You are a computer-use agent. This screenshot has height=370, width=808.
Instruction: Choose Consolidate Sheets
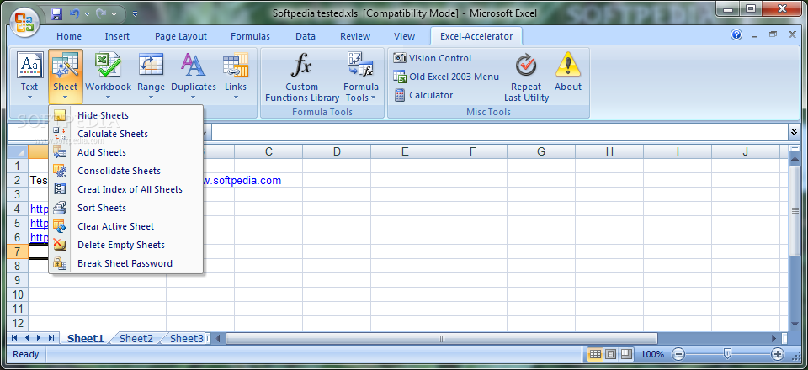click(127, 171)
